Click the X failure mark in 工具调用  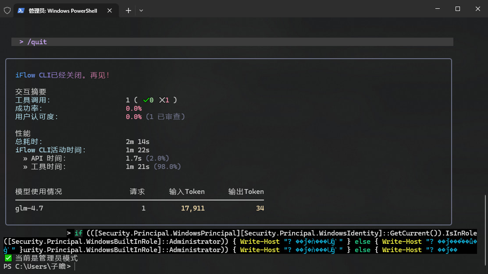(162, 100)
